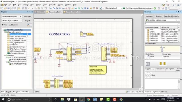Click the Place 0805ZC105KAT2A button

click(172, 16)
